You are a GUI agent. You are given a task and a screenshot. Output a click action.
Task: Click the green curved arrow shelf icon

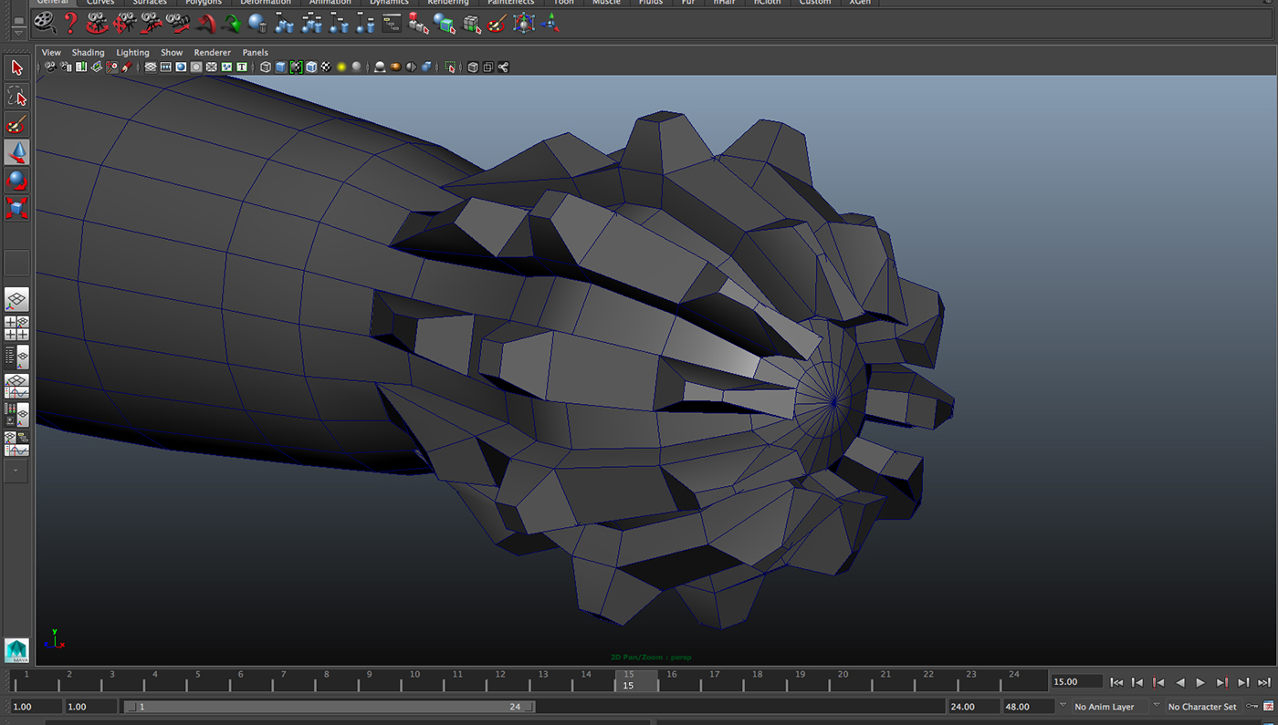232,24
